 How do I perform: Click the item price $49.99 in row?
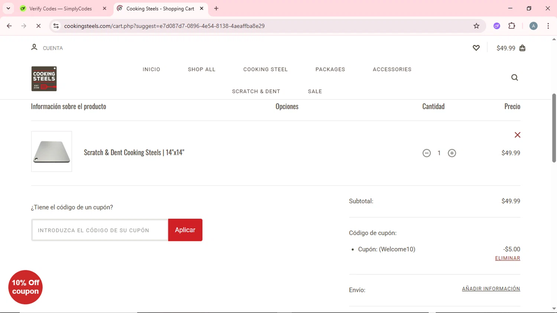[x=511, y=153]
